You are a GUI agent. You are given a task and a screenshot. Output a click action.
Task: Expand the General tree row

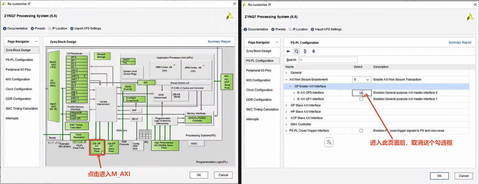tap(286, 73)
